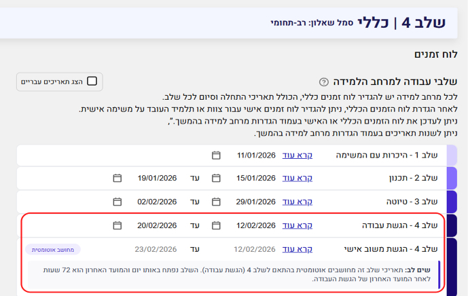Click the סמל שאלון: רב-תחומי text
Viewport: 468px width, 296px height.
tap(312, 23)
